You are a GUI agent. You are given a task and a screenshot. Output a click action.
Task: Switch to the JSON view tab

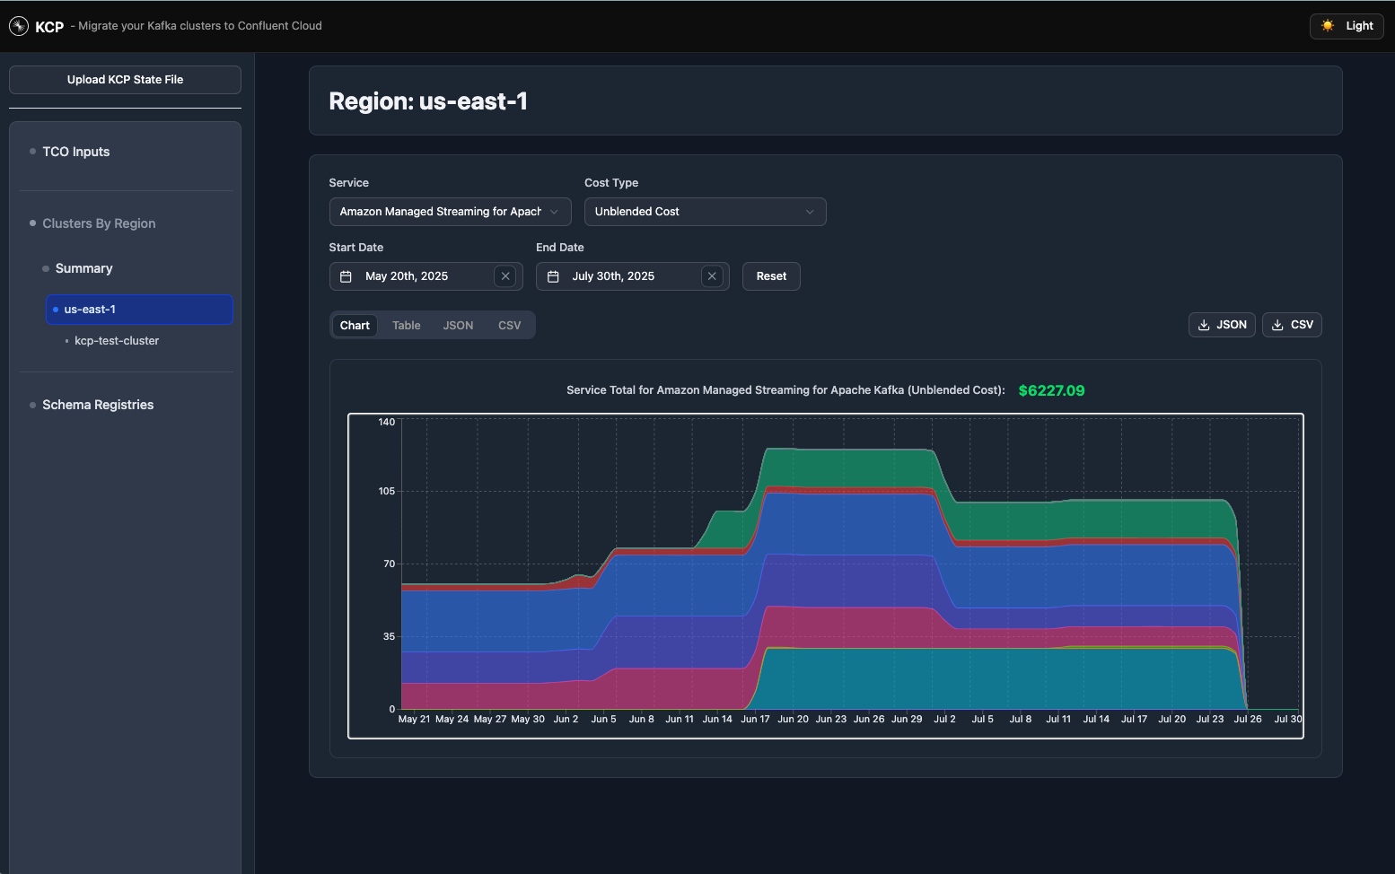(458, 326)
